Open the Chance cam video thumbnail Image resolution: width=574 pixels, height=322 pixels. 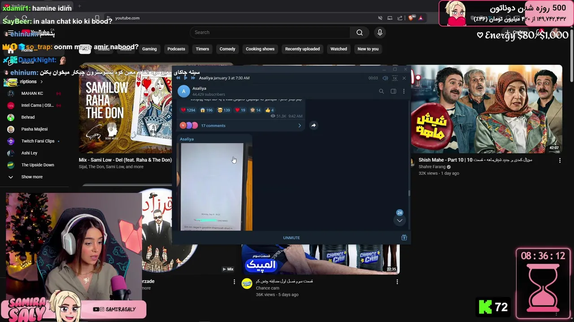point(321,259)
